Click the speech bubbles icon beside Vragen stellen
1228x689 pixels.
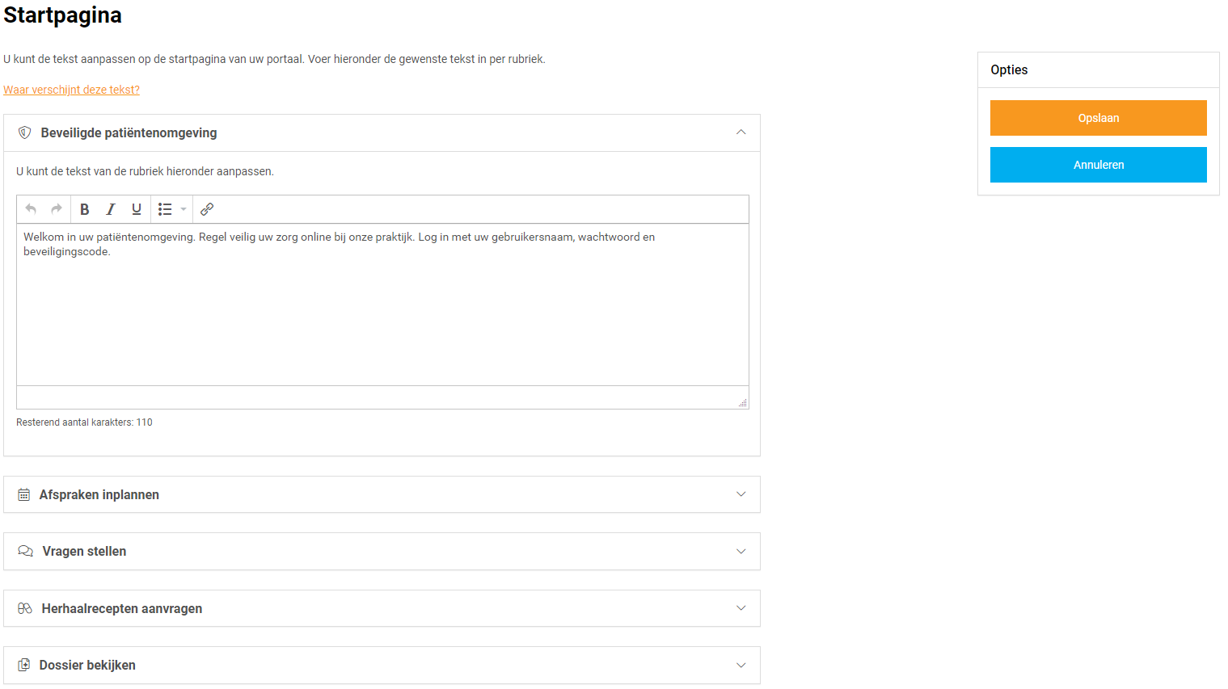(x=26, y=551)
